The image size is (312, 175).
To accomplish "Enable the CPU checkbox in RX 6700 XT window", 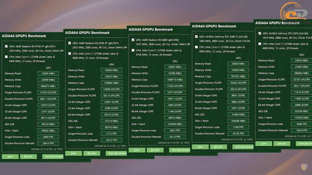I will pyautogui.click(x=70, y=53).
